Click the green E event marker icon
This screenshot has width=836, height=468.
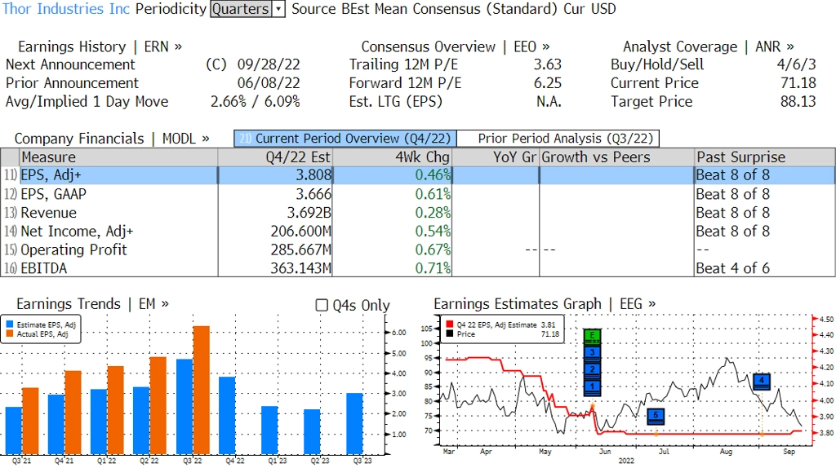click(x=593, y=337)
